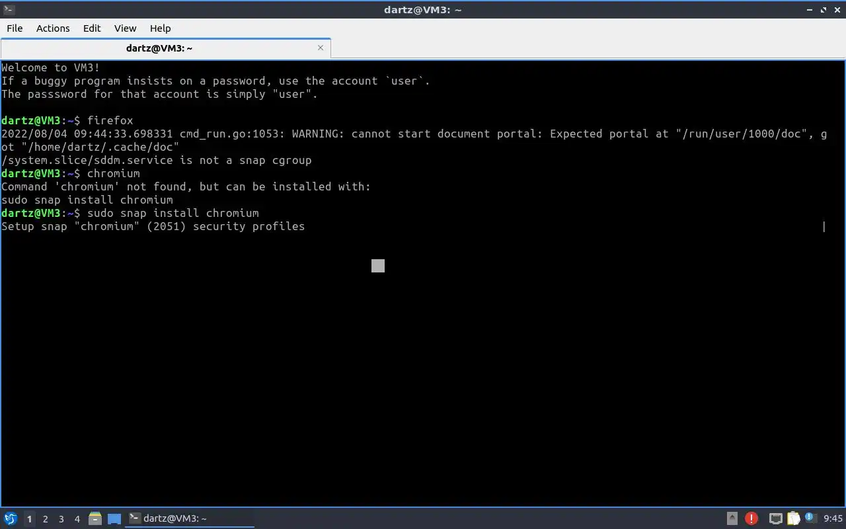Open the Edit menu
846x529 pixels.
[x=92, y=28]
